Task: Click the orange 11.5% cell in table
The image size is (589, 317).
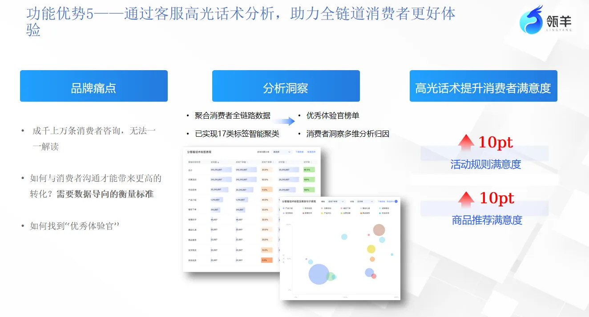Action: (x=267, y=190)
